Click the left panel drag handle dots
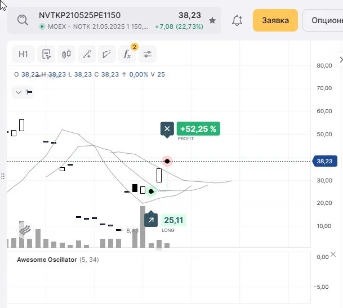Image resolution: width=343 pixels, height=308 pixels. [x=3, y=176]
